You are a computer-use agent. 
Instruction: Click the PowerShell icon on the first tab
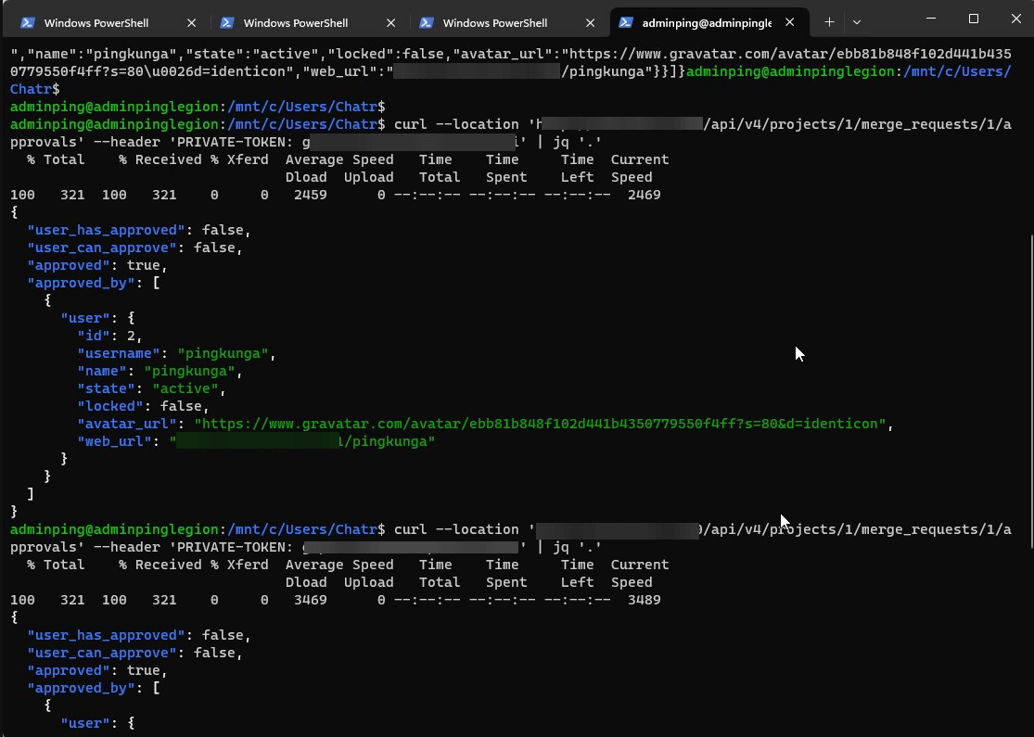click(x=30, y=21)
